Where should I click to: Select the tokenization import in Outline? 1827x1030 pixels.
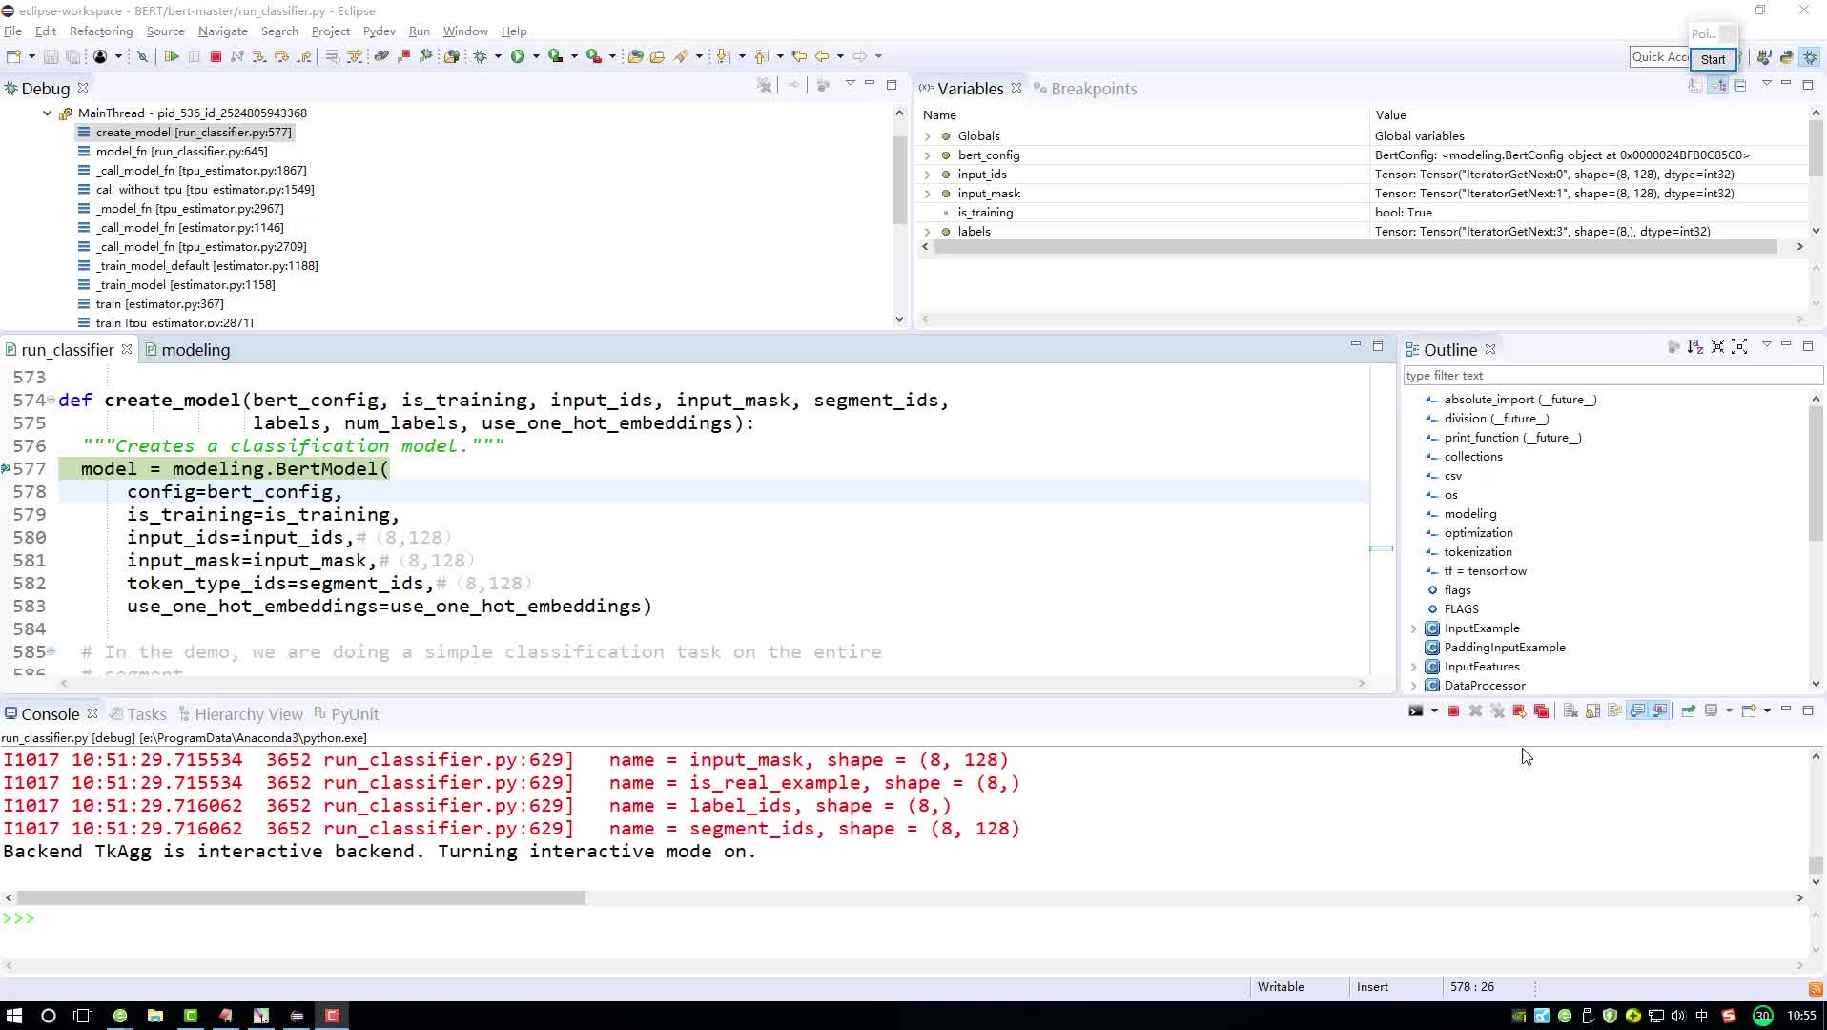point(1477,552)
